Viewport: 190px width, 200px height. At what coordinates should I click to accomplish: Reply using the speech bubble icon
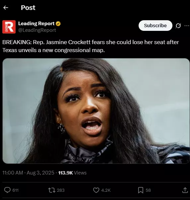[x=7, y=190]
